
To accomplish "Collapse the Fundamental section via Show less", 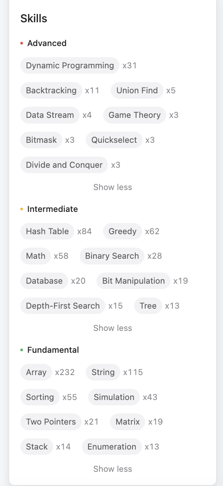I will 112,469.
